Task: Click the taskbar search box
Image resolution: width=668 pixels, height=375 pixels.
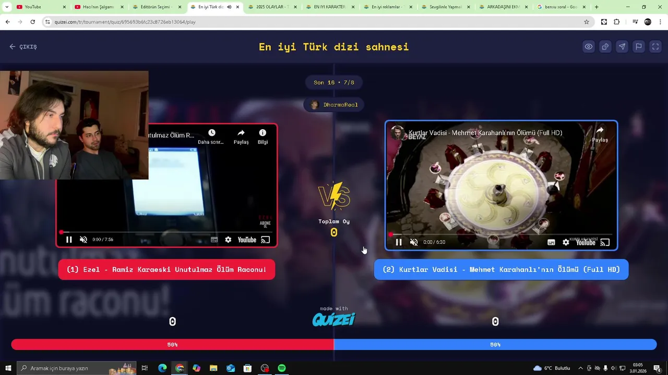Action: pos(77,368)
